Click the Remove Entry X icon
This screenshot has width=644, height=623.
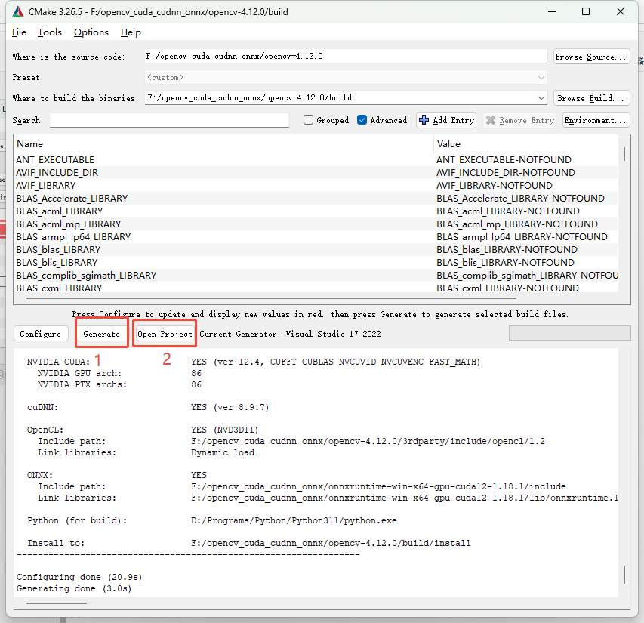pyautogui.click(x=491, y=120)
